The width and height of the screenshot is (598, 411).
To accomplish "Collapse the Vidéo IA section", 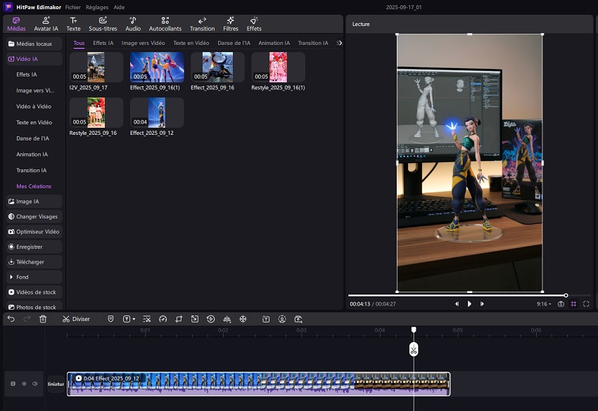I will tap(34, 59).
